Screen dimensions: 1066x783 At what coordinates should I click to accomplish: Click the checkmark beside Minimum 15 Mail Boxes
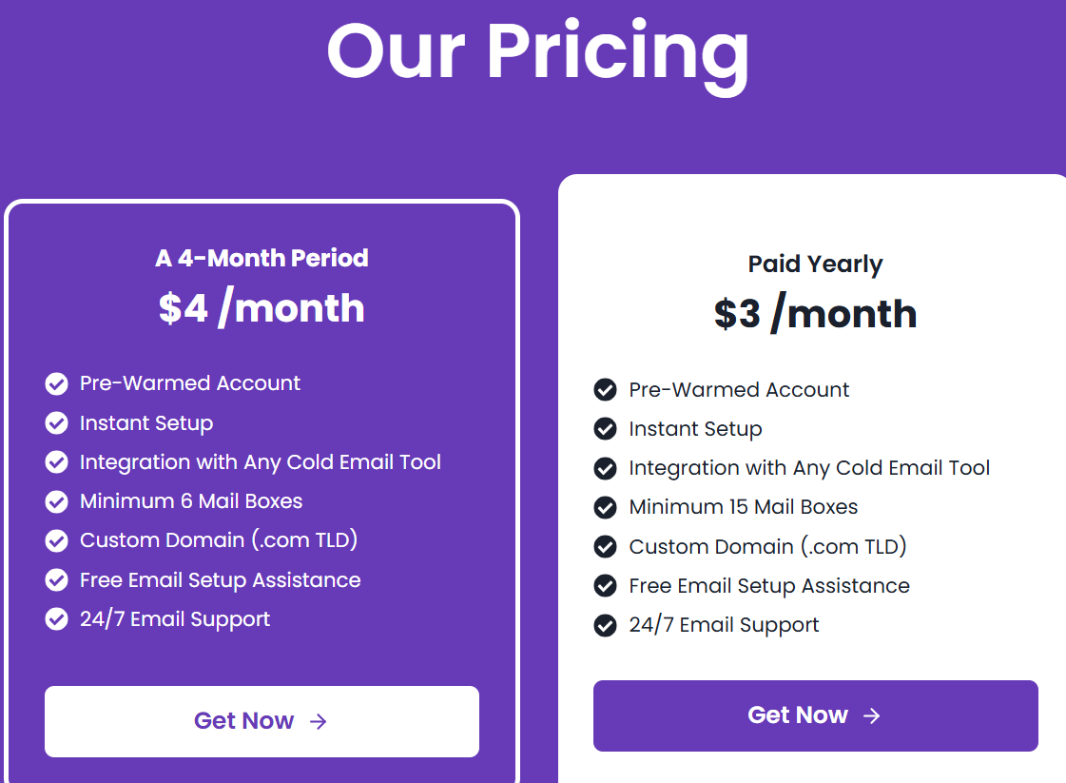606,507
